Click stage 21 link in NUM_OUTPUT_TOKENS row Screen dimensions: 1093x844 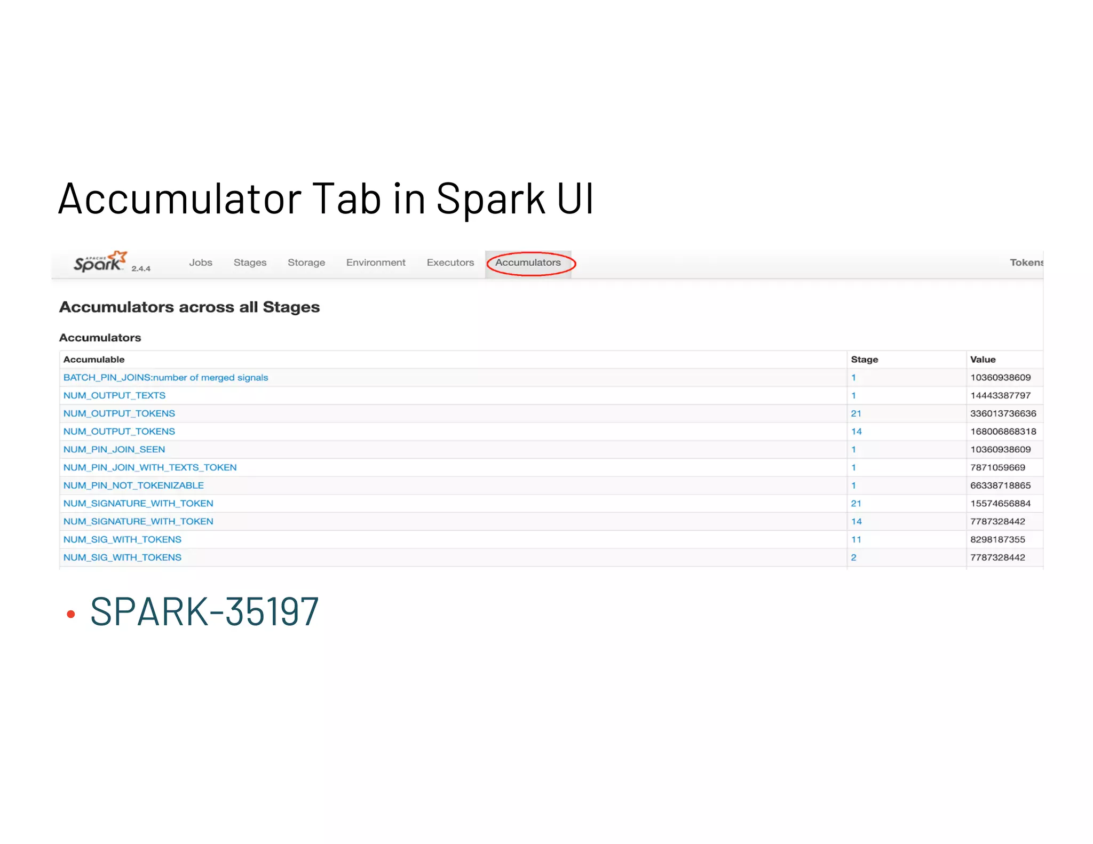point(856,413)
